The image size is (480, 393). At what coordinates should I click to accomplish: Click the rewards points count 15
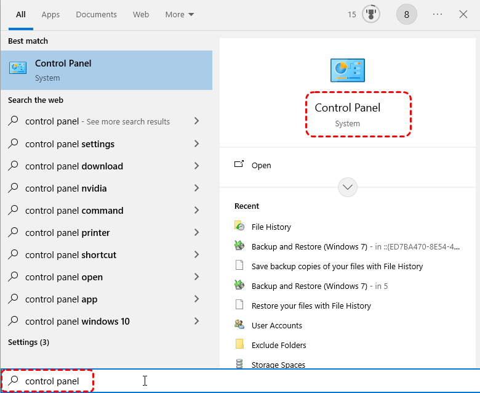352,14
